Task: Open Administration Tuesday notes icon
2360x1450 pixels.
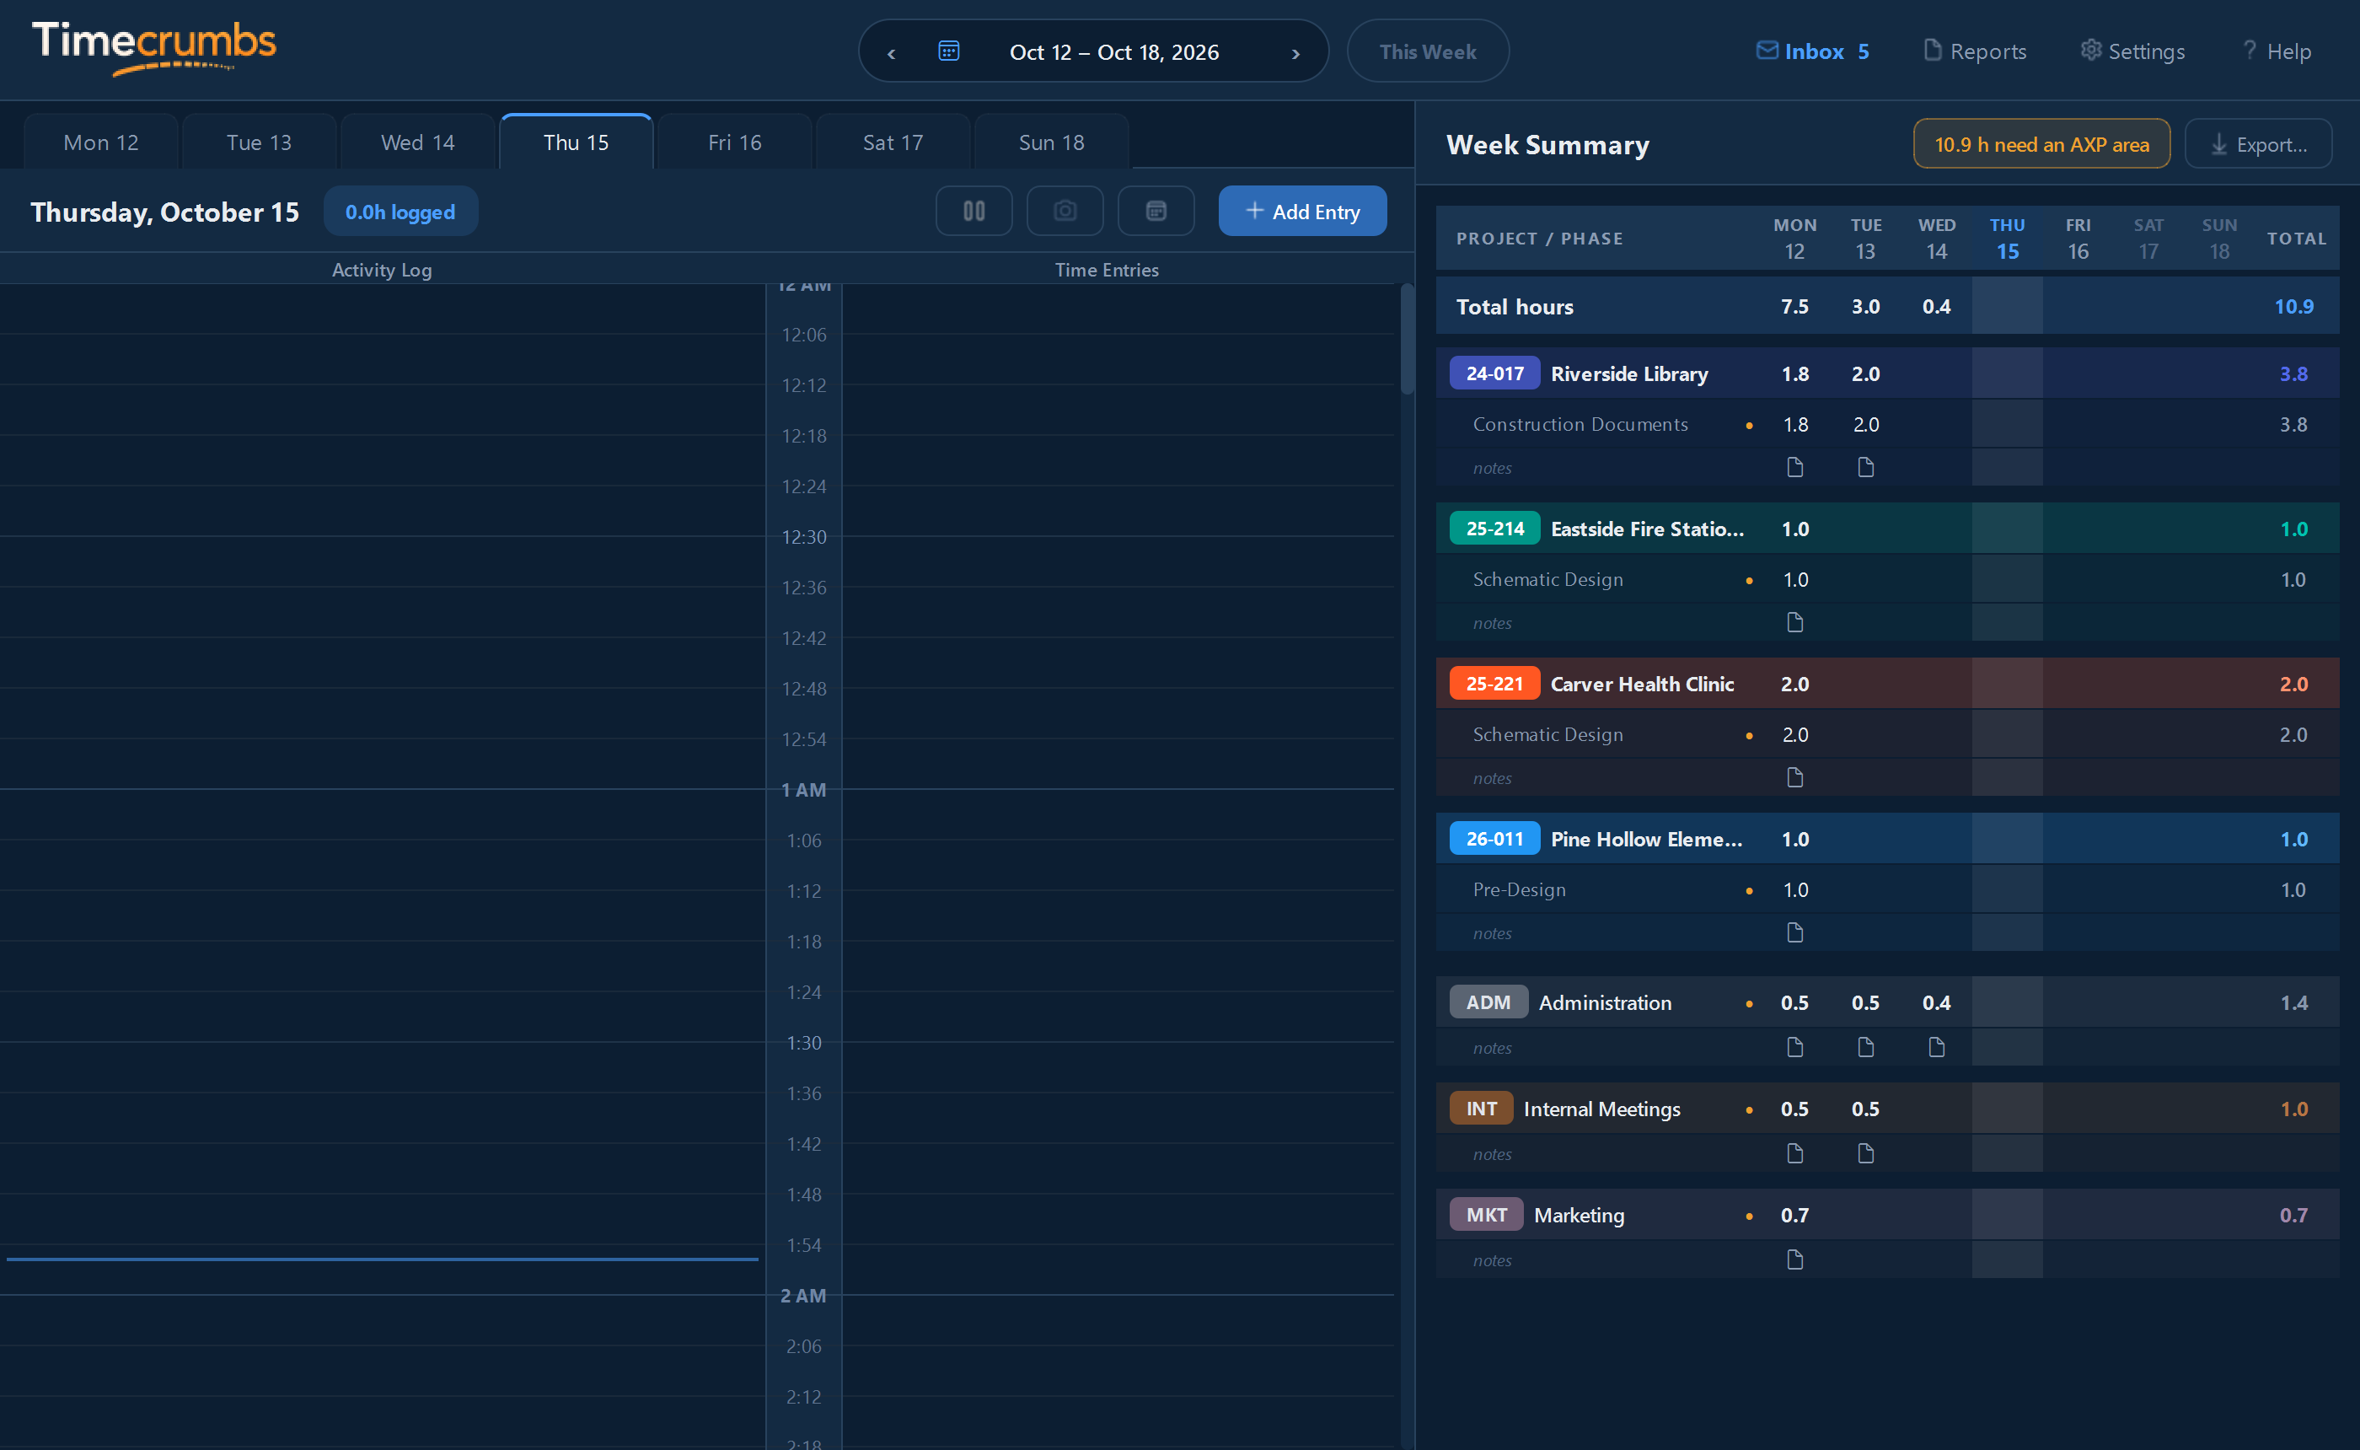Action: pyautogui.click(x=1865, y=1047)
